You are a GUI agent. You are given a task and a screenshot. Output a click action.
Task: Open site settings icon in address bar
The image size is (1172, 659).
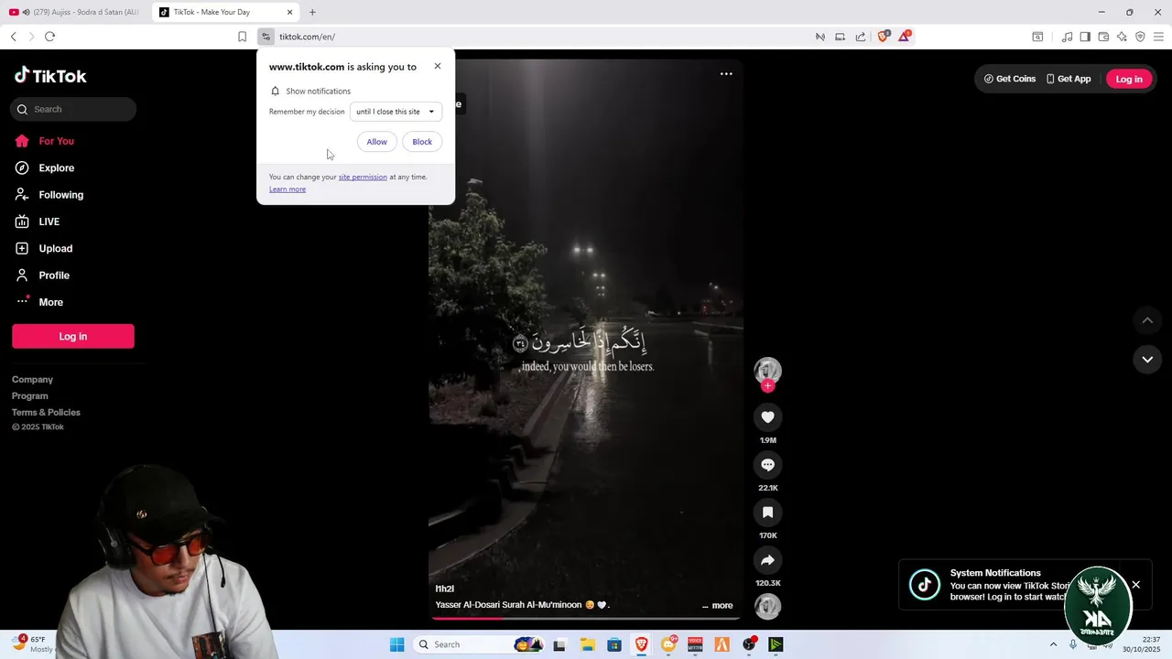click(x=266, y=37)
